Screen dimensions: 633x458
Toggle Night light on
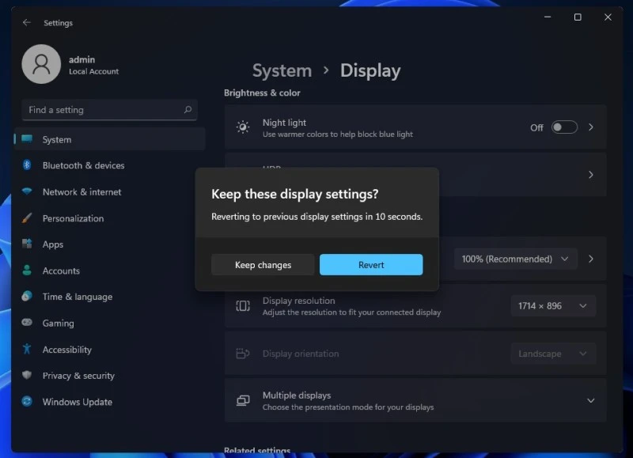pyautogui.click(x=565, y=127)
